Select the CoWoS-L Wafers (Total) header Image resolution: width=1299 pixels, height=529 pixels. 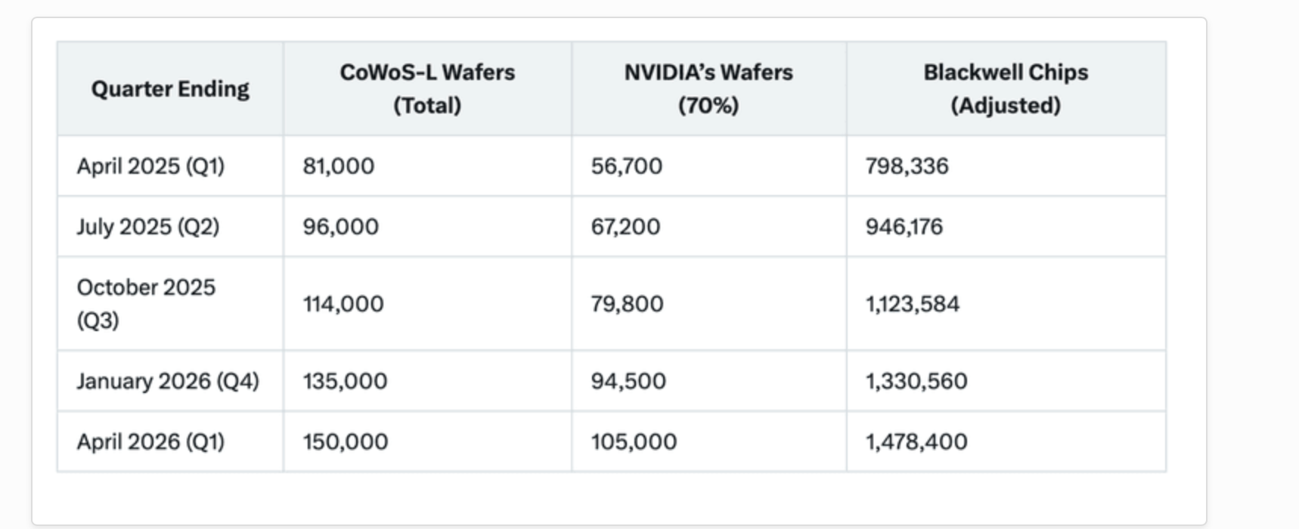(427, 88)
